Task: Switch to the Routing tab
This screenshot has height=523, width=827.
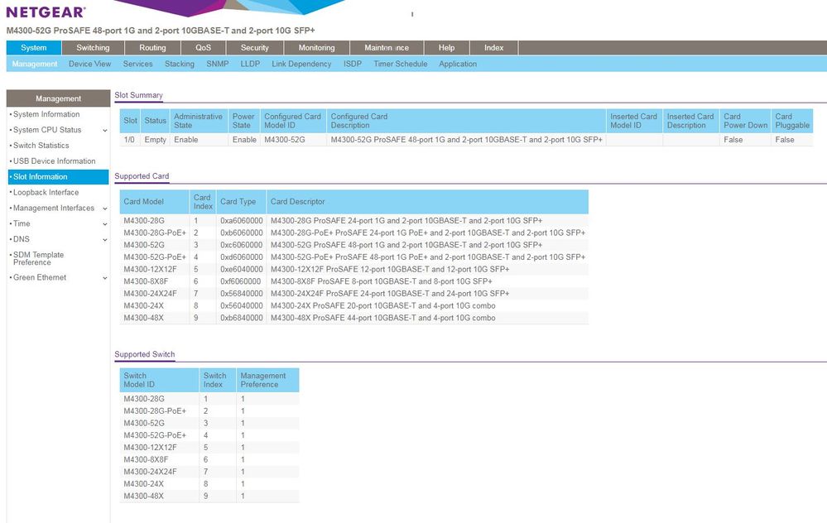Action: [x=152, y=48]
